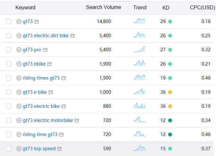This screenshot has height=156, width=216.
Task: Click KD value 19
Action: tap(163, 78)
